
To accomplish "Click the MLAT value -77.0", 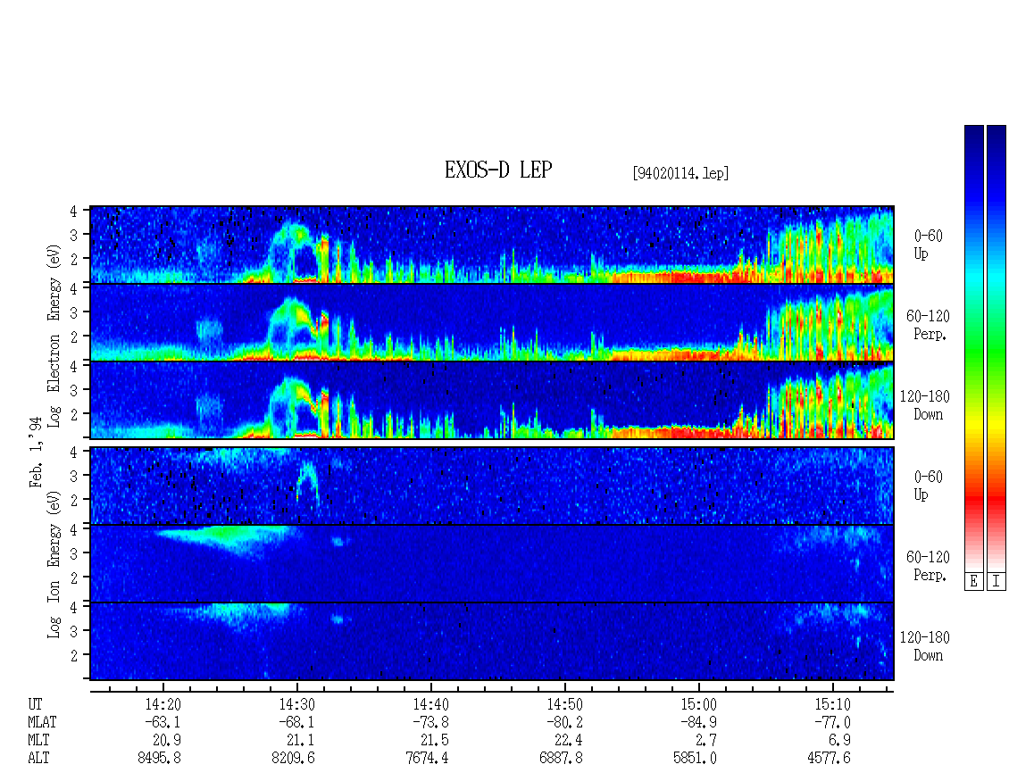I will click(832, 722).
